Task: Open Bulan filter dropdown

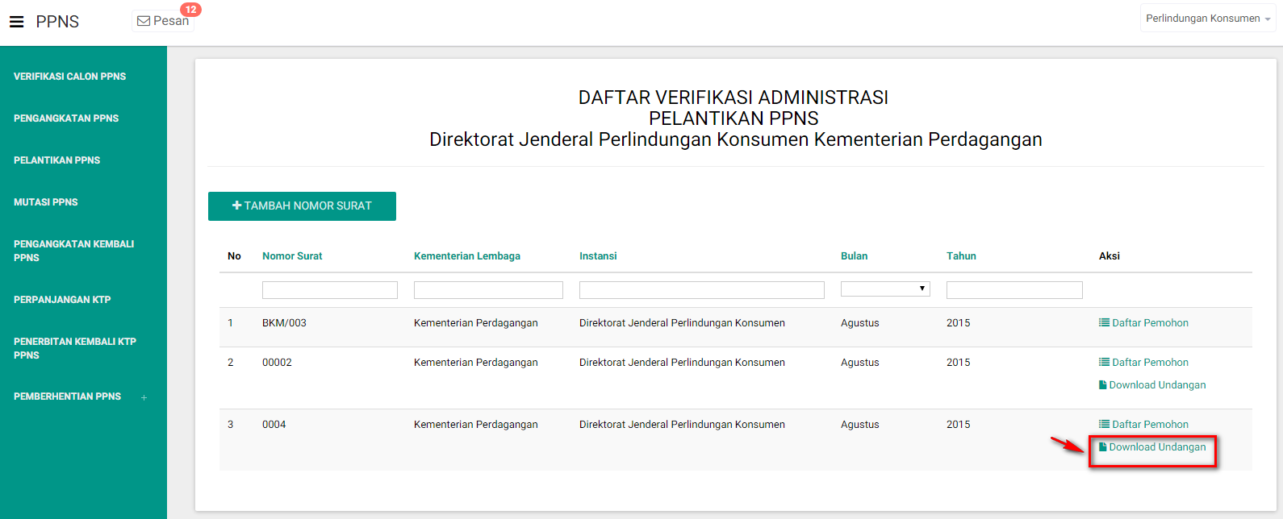Action: click(x=885, y=289)
